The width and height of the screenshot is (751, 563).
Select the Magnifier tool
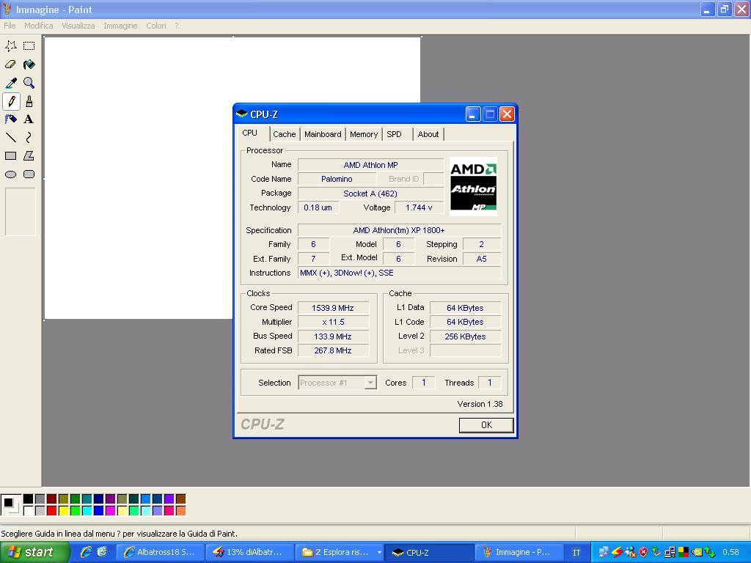tap(29, 83)
